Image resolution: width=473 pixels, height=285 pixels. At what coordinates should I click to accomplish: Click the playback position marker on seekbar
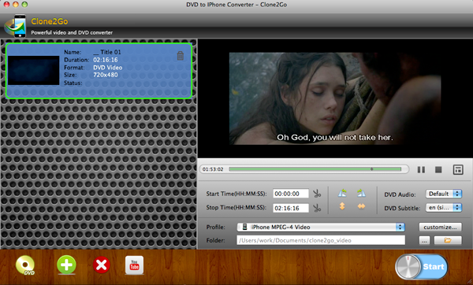[371, 169]
